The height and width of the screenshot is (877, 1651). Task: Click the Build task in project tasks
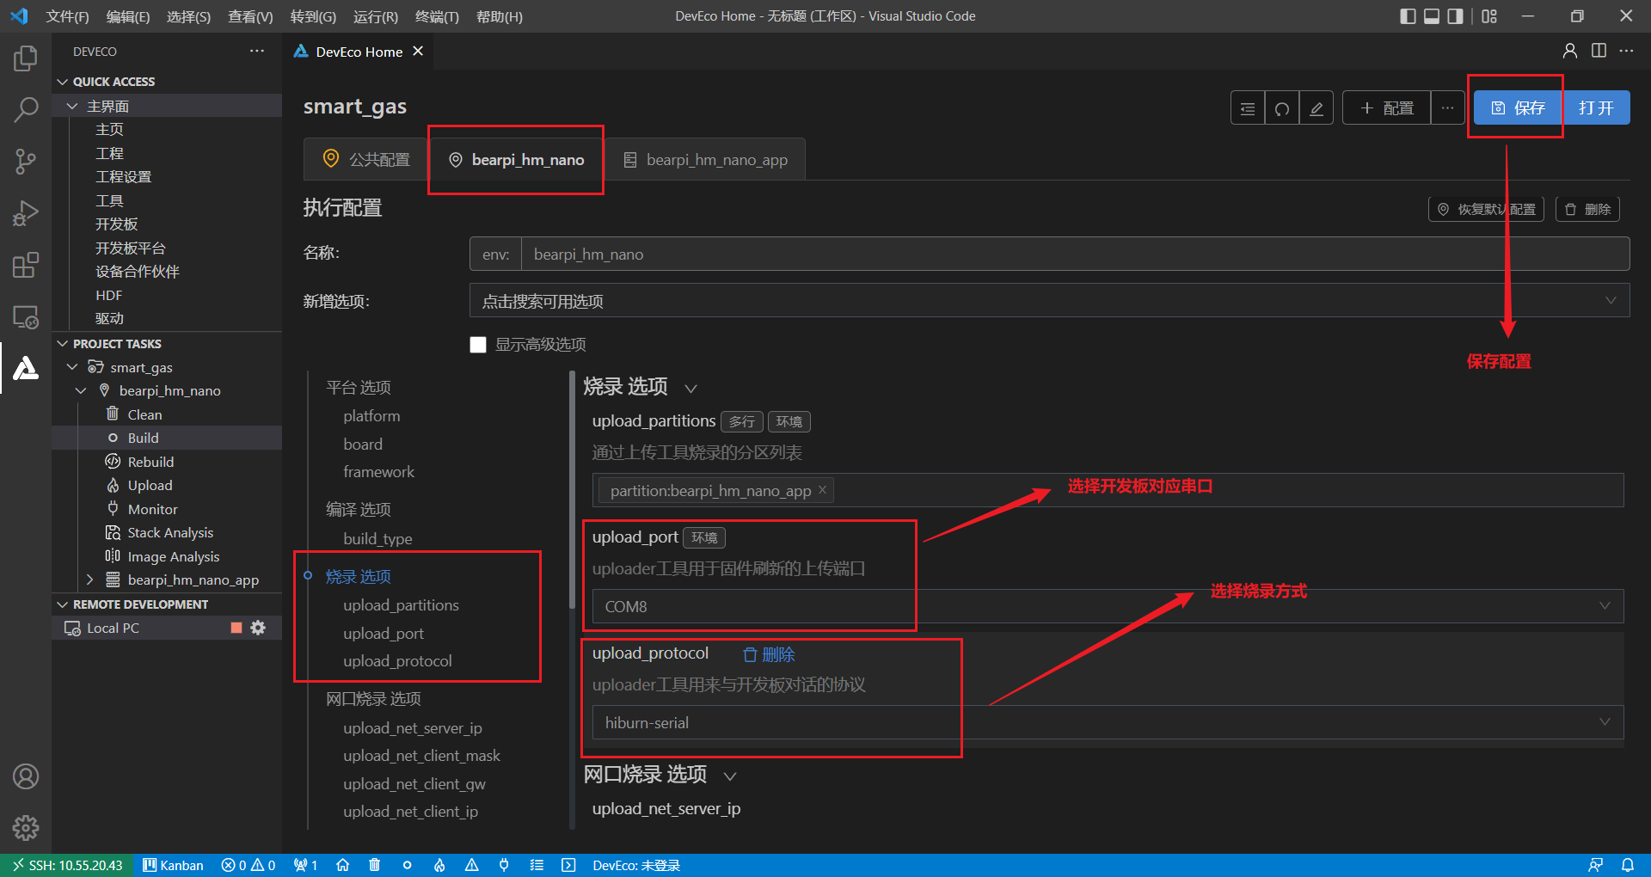144,438
